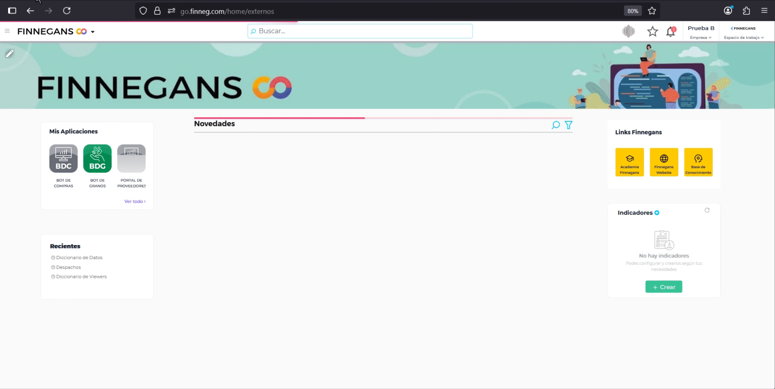Open the Finnegans Website tile
This screenshot has width=775, height=389.
[x=664, y=162]
